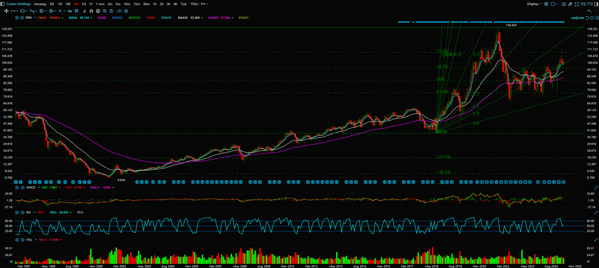Remove the RSI indicator with its X icon
The image size is (599, 268).
pos(22,213)
